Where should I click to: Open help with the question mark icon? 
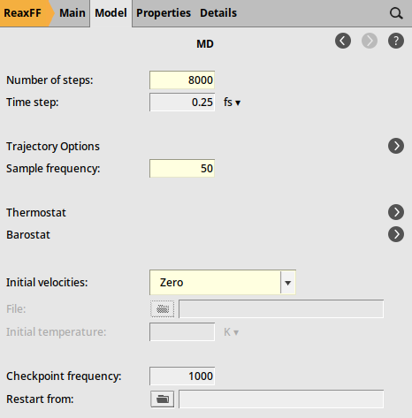pos(396,41)
